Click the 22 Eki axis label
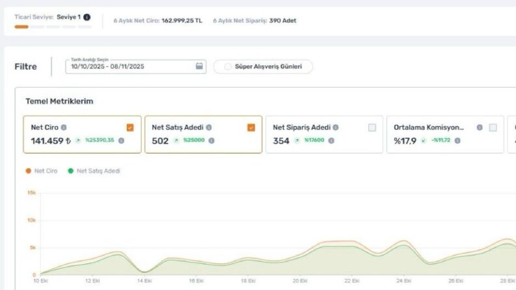This screenshot has width=516, height=290. pyautogui.click(x=352, y=281)
